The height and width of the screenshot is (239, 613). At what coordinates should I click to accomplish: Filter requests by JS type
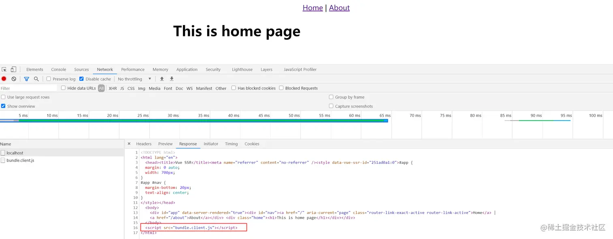(122, 88)
